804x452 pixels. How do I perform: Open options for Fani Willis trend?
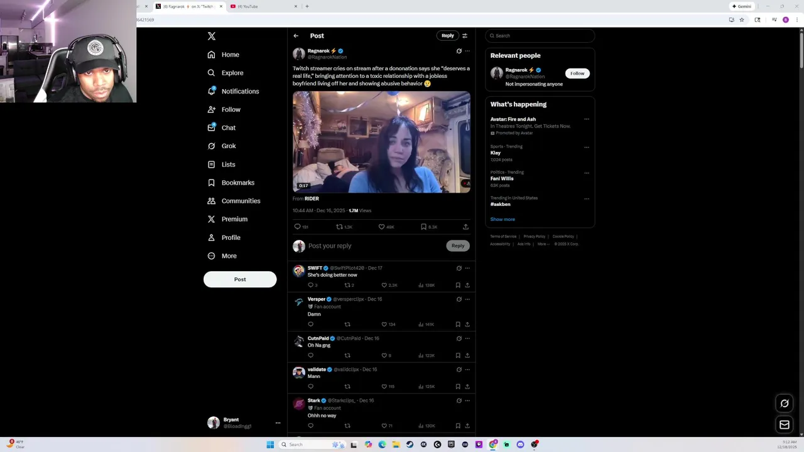click(x=587, y=173)
